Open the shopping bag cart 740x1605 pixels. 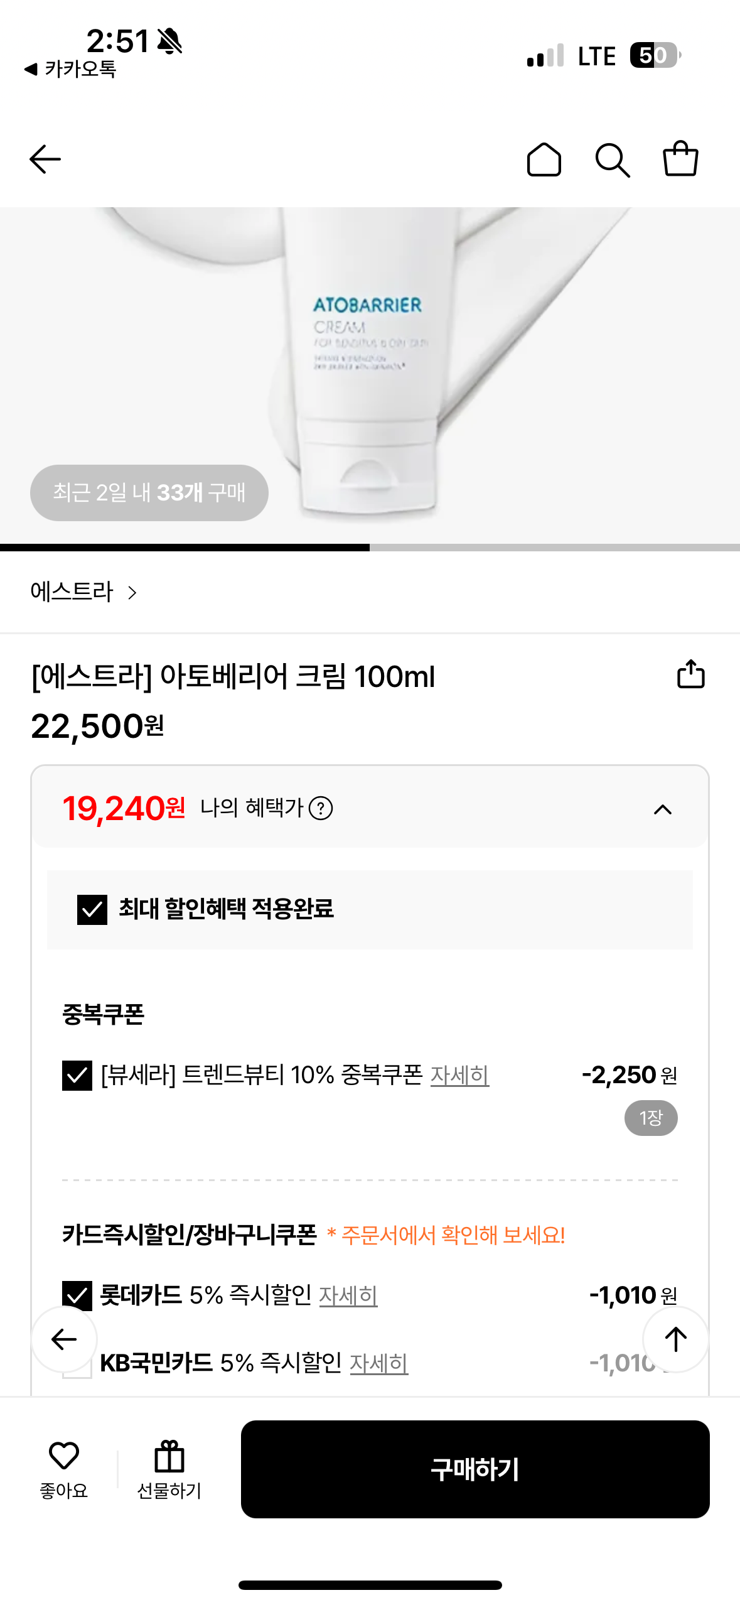pos(681,158)
